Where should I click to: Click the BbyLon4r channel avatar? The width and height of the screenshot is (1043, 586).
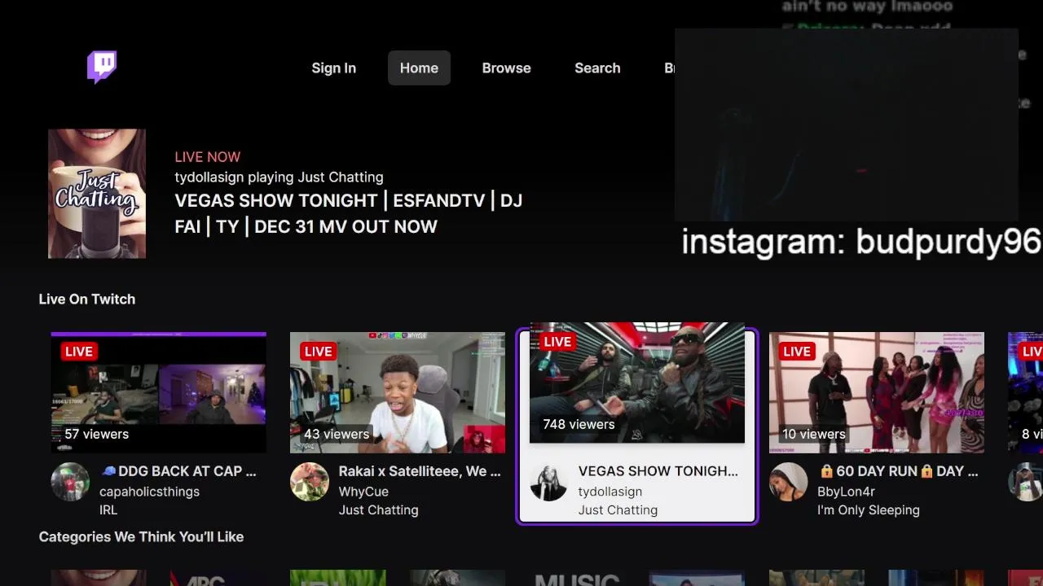pos(789,482)
